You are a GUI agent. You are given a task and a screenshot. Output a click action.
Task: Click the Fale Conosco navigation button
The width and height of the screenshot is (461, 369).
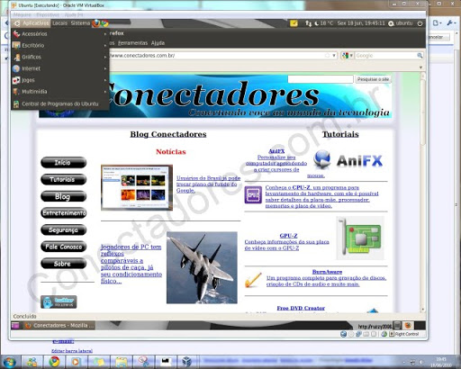click(x=63, y=247)
